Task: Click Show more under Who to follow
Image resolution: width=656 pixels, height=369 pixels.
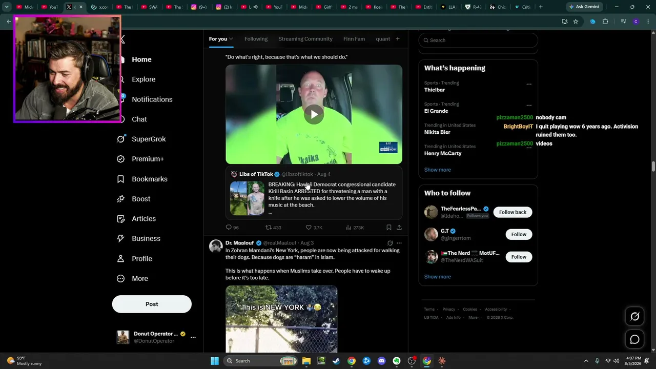Action: [x=438, y=277]
